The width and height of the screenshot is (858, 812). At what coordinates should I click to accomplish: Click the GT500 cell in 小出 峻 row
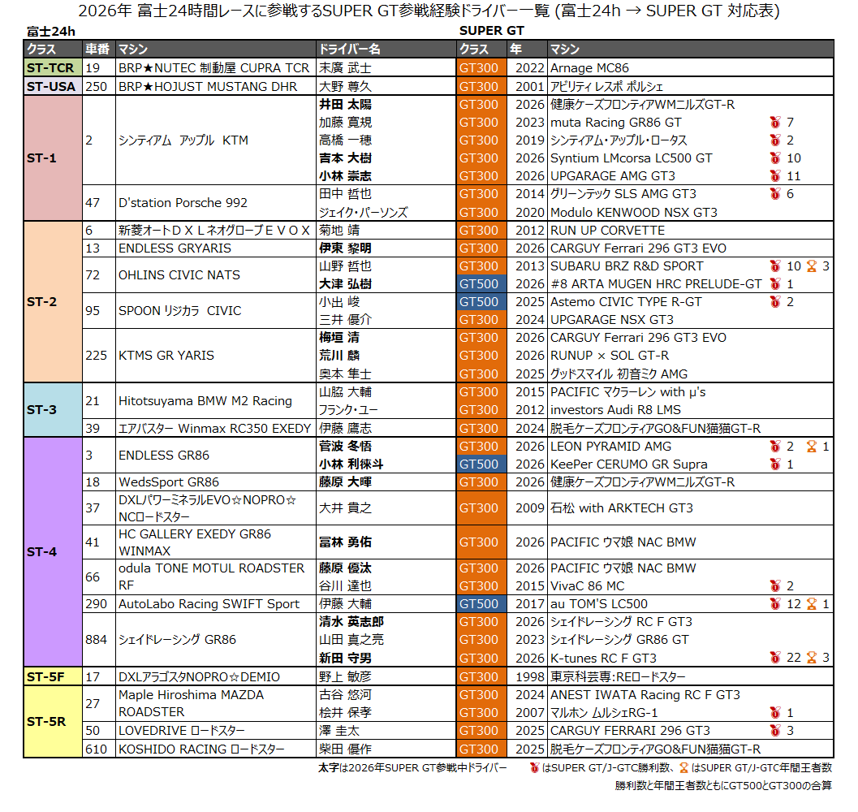[x=481, y=302]
